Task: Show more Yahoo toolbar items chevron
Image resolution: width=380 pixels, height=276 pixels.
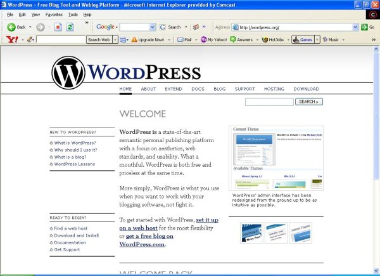Action: 374,39
